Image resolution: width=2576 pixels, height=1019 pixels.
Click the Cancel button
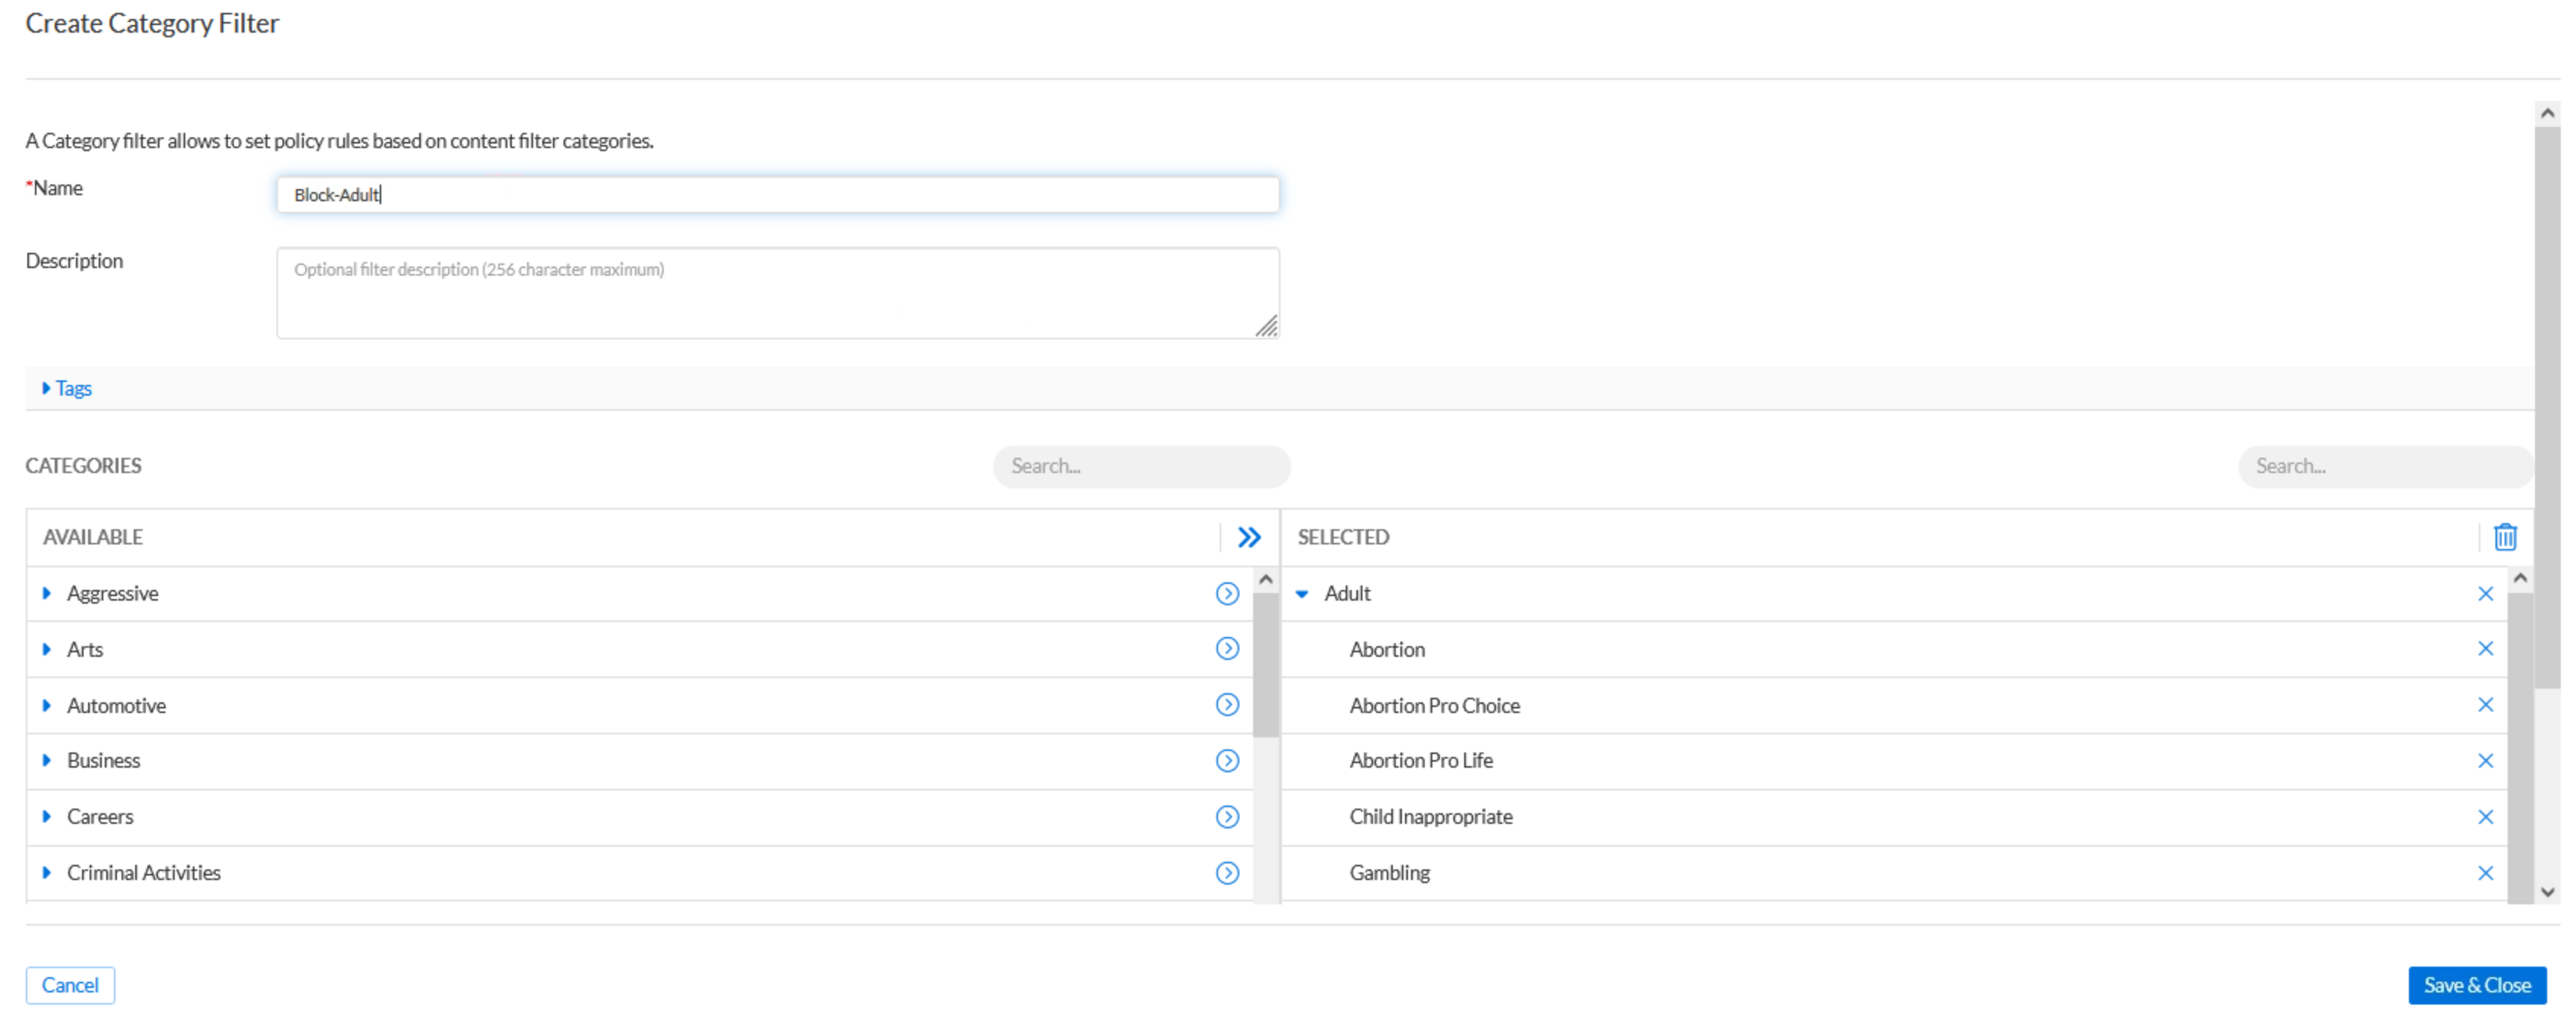click(x=70, y=984)
